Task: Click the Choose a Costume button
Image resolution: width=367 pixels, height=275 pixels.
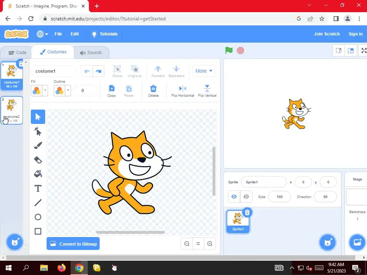Action: [x=14, y=242]
